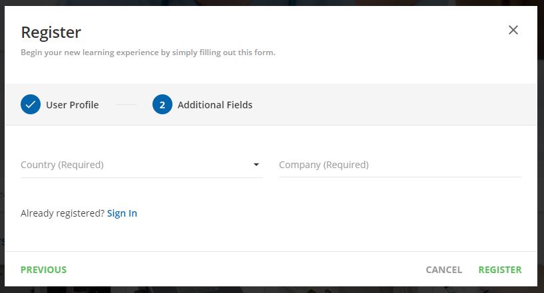544x293 pixels.
Task: Focus the Company (Required) text field
Action: (x=400, y=165)
